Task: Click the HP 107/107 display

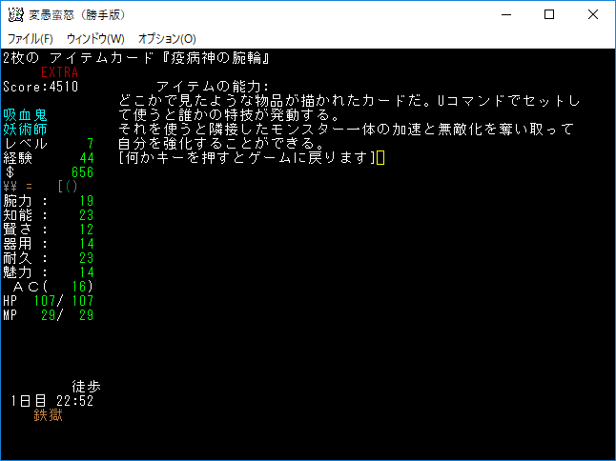Action: pos(48,301)
